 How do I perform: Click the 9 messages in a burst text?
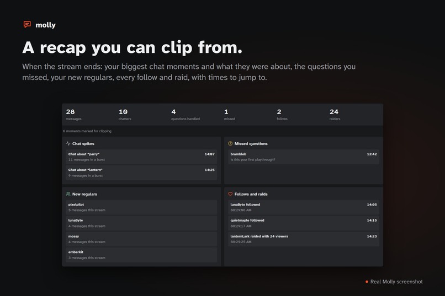pyautogui.click(x=86, y=176)
